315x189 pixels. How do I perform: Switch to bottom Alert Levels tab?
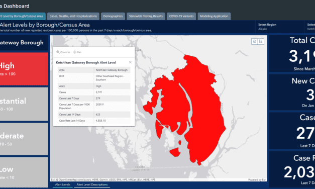(x=63, y=184)
